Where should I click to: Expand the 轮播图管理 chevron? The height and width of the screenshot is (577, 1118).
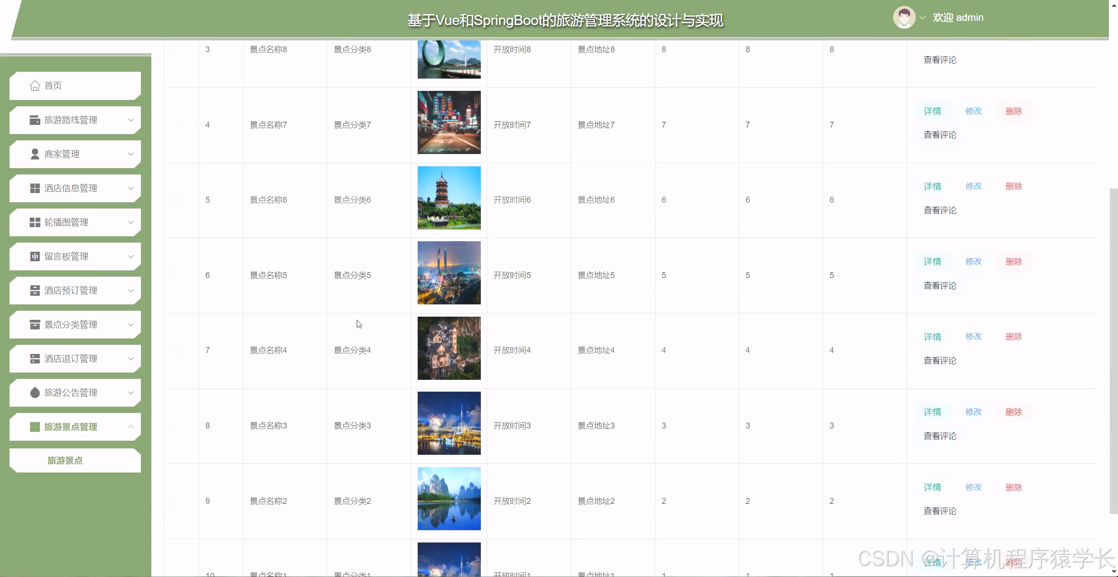[131, 222]
